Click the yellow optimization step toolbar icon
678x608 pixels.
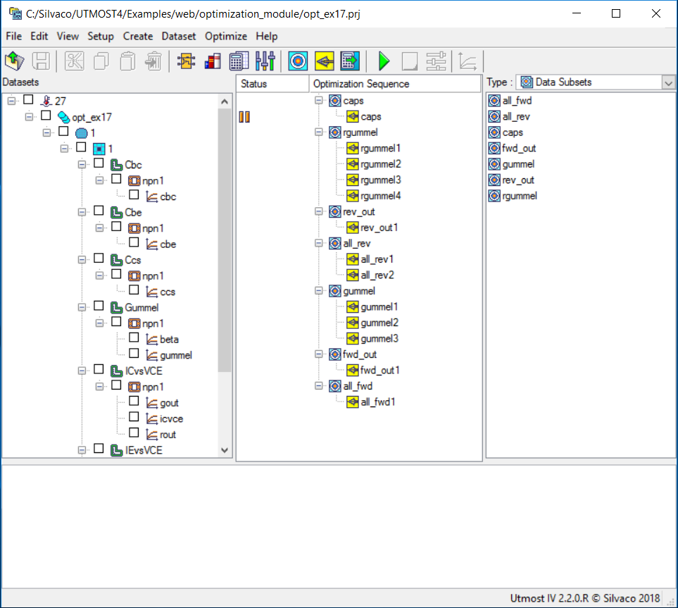325,61
